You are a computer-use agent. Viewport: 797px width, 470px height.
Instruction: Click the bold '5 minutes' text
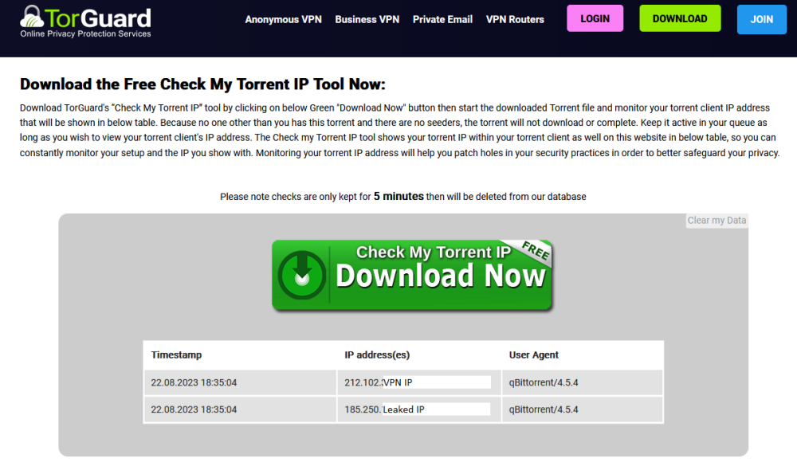click(x=398, y=196)
